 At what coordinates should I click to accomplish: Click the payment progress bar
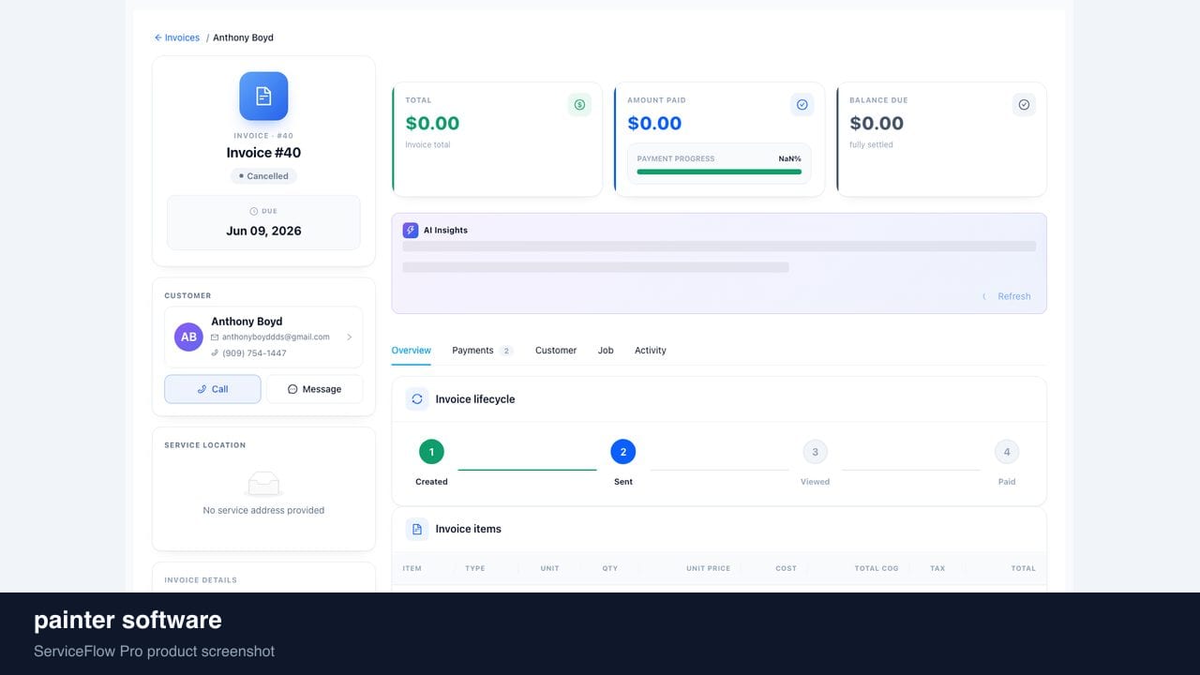tap(719, 172)
